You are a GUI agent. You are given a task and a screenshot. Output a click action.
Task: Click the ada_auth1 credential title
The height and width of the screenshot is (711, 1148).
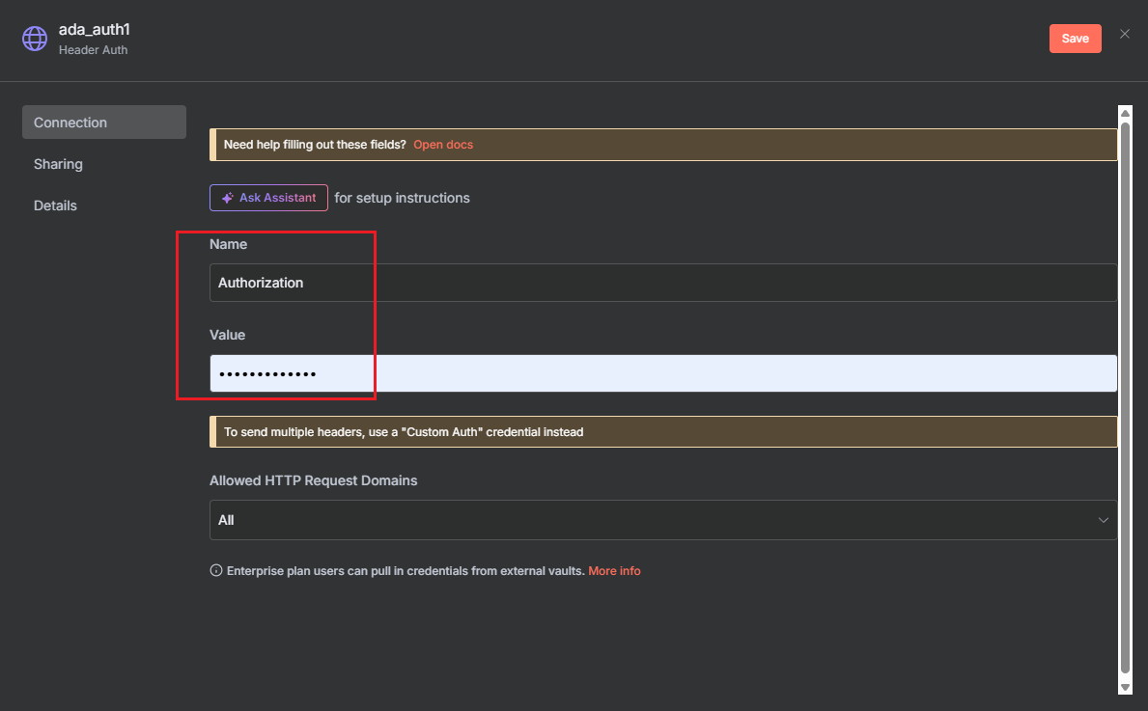coord(94,30)
